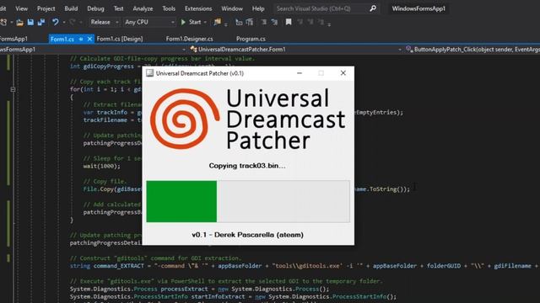This screenshot has height=303, width=540.
Task: Click the pin icon on Form1.cs tab
Action: pos(81,40)
